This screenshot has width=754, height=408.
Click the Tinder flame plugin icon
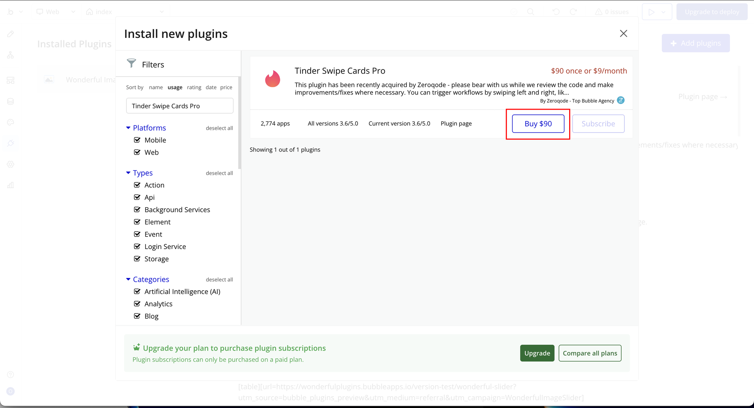272,79
